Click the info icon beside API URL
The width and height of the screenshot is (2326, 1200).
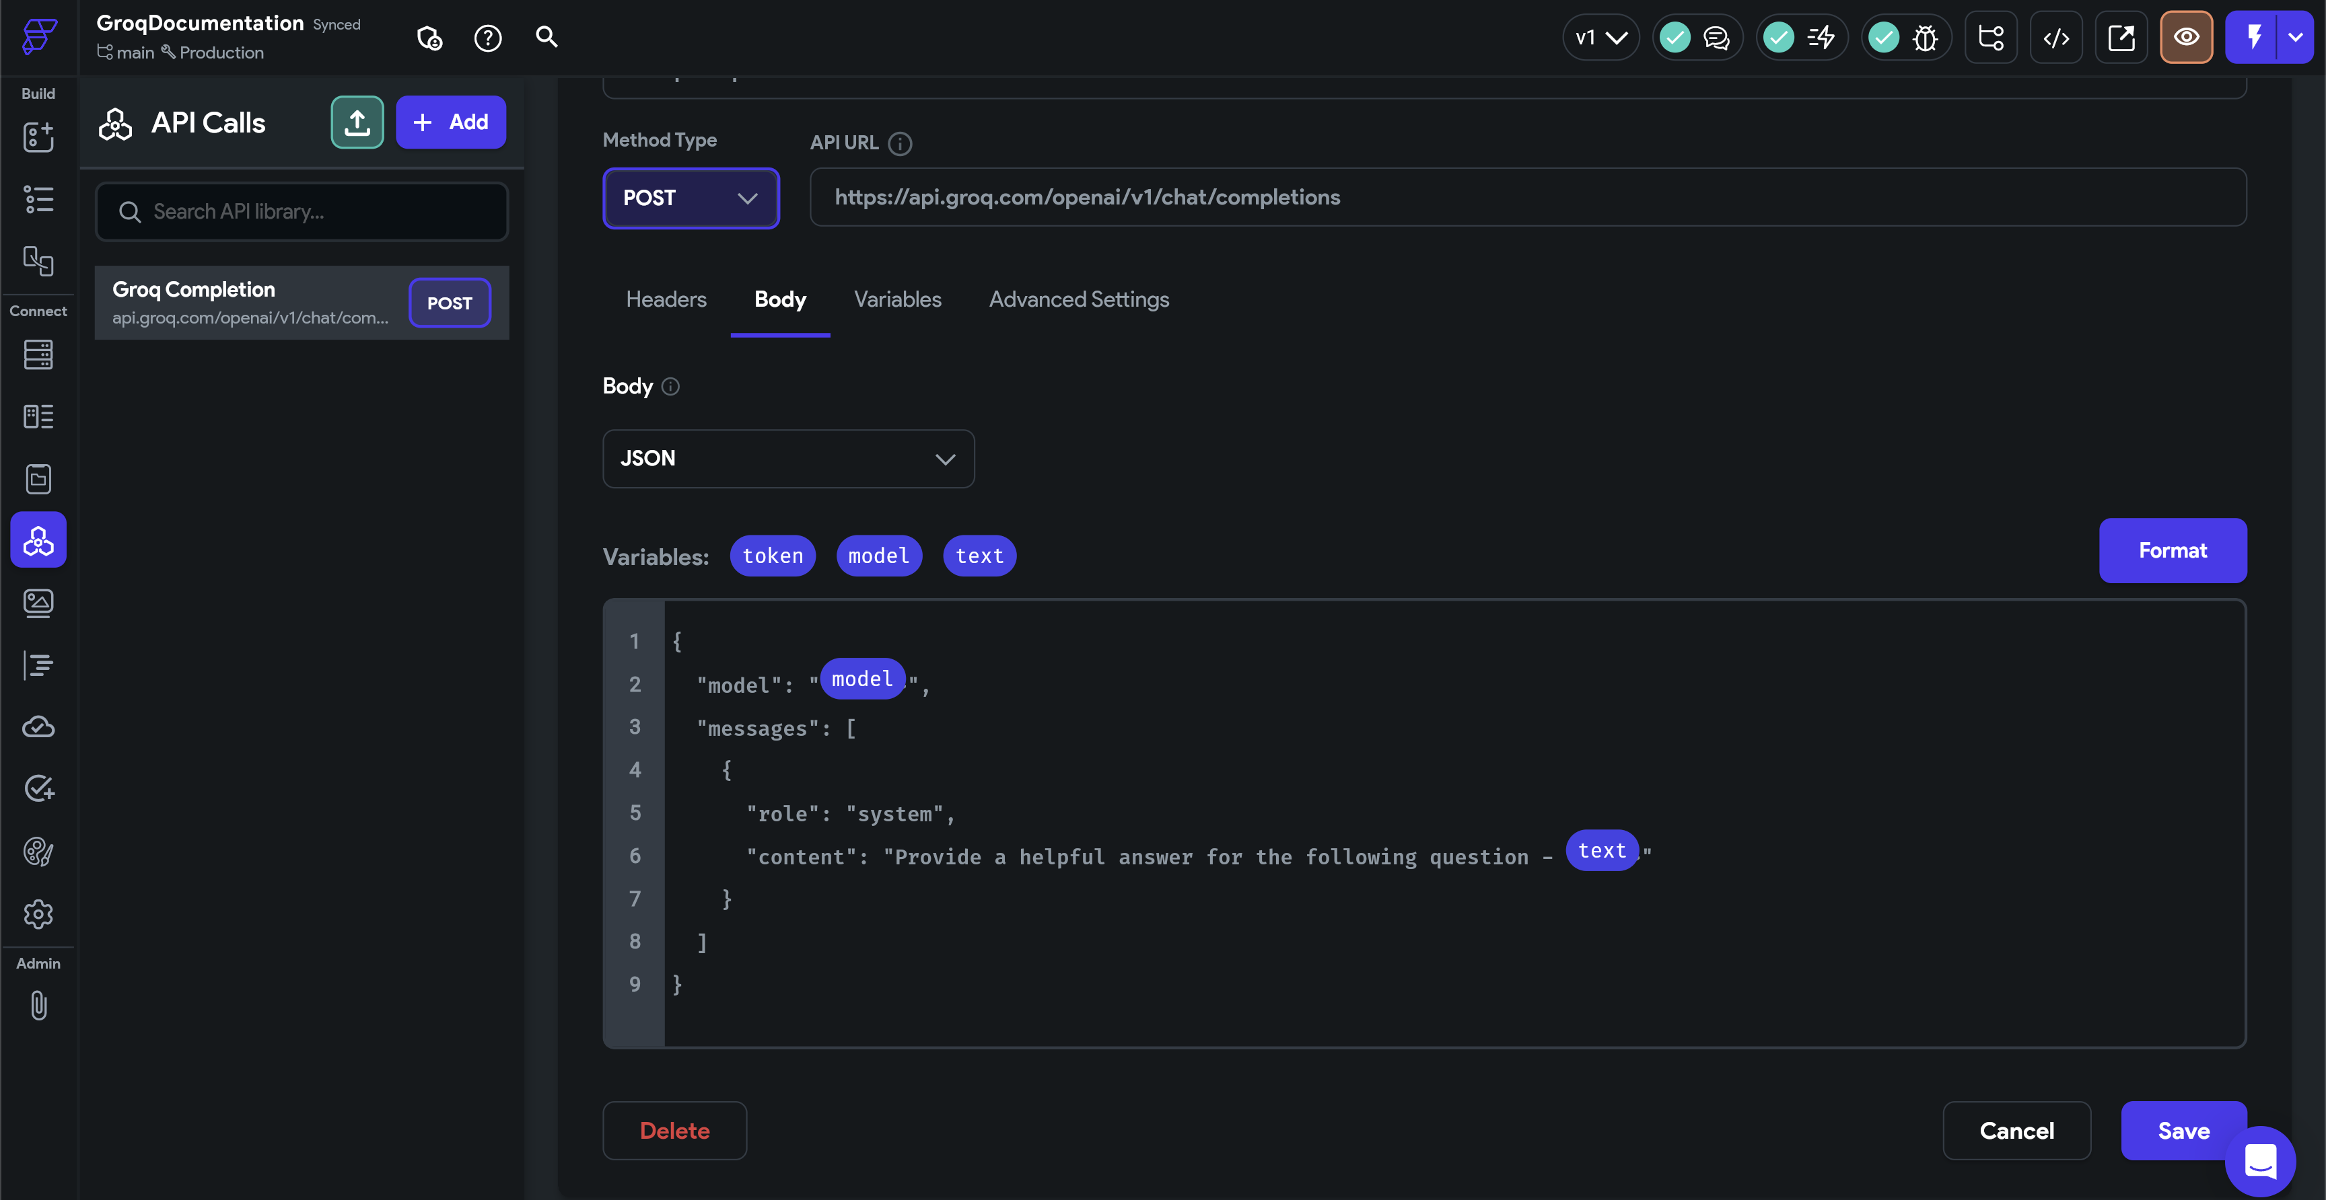[x=899, y=143]
